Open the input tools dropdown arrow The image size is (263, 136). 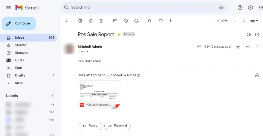257,21
